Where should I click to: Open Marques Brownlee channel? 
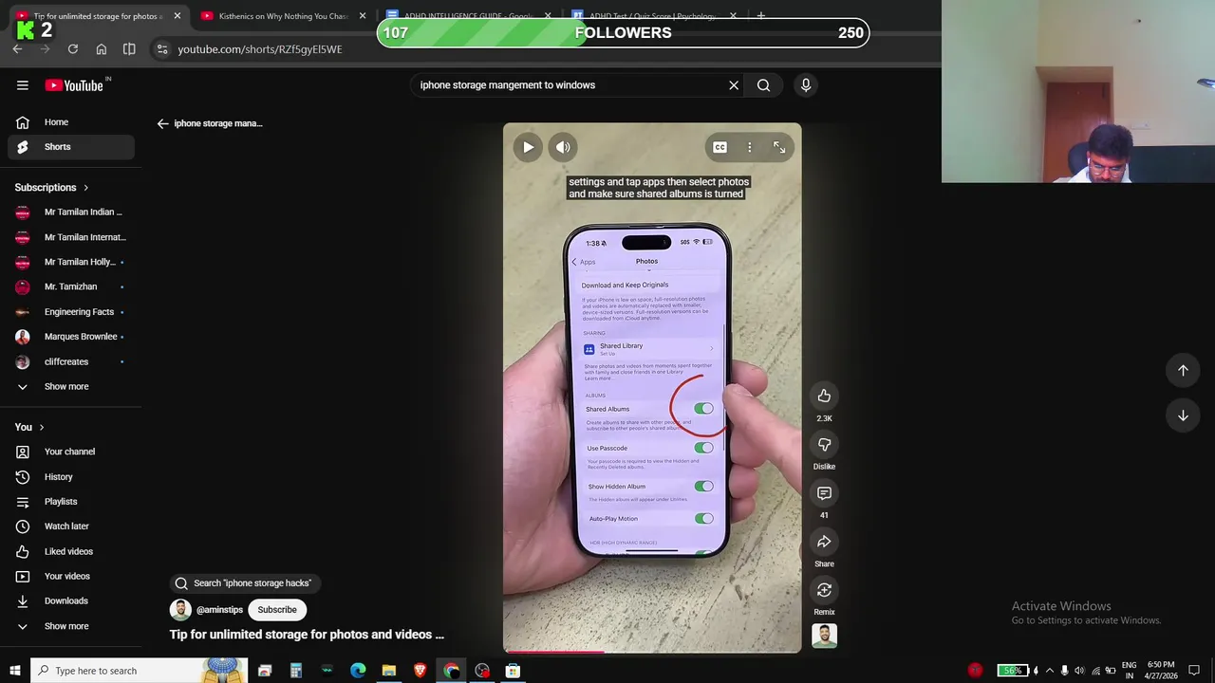click(x=70, y=337)
